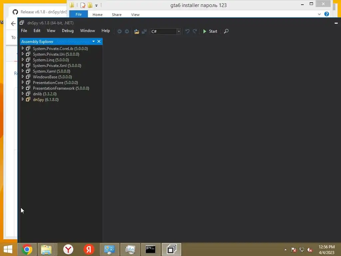The image size is (341, 256).
Task: Open the dnSpy File menu
Action: 24,31
